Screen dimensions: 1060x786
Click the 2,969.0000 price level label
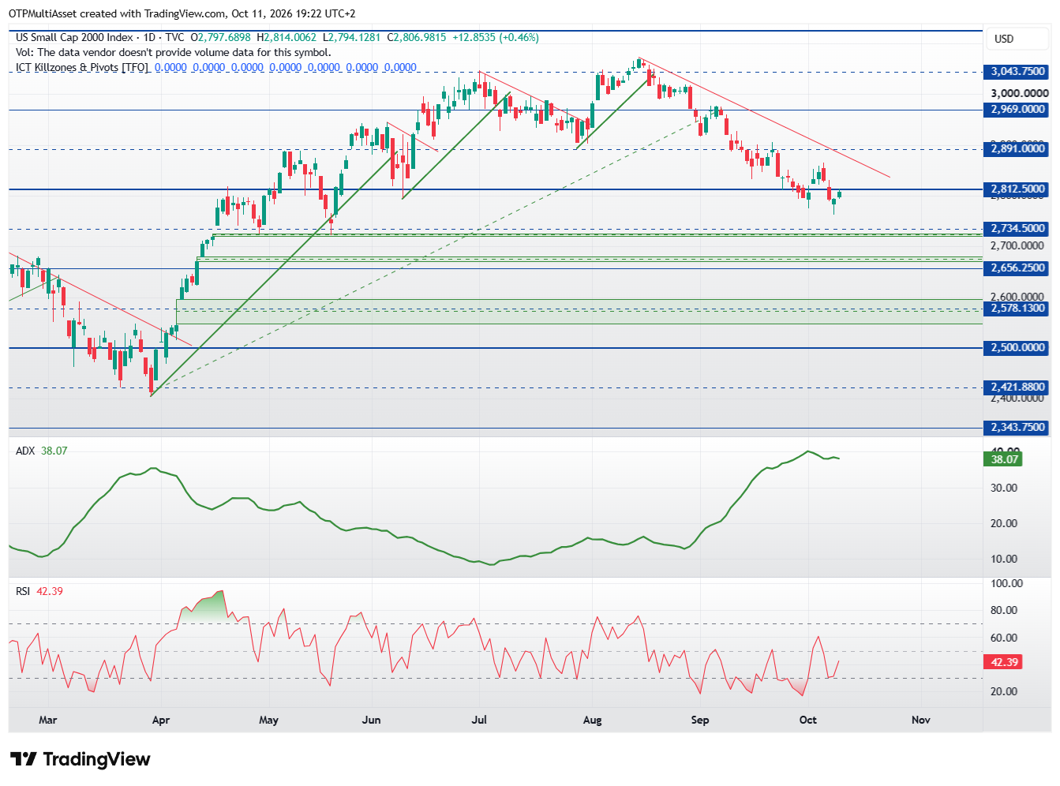point(1017,110)
